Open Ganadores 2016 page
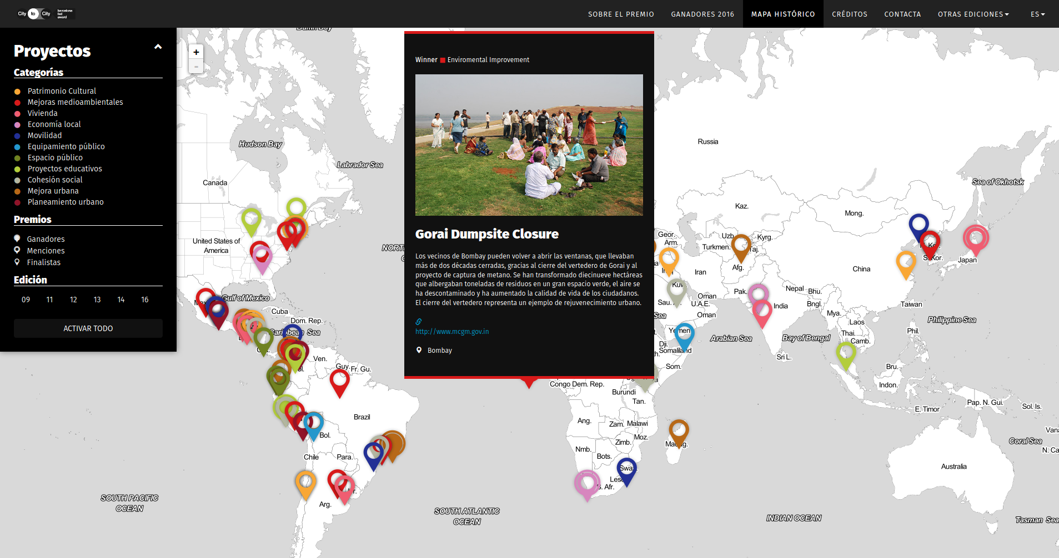The width and height of the screenshot is (1059, 558). tap(702, 14)
